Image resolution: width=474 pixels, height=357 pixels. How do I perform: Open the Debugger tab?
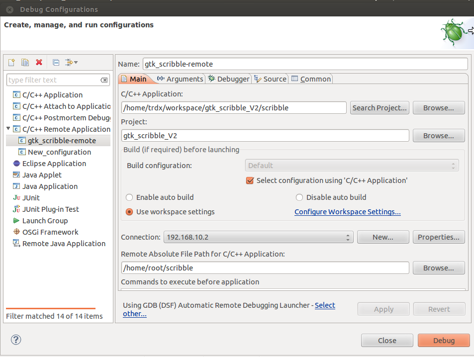[x=229, y=79]
